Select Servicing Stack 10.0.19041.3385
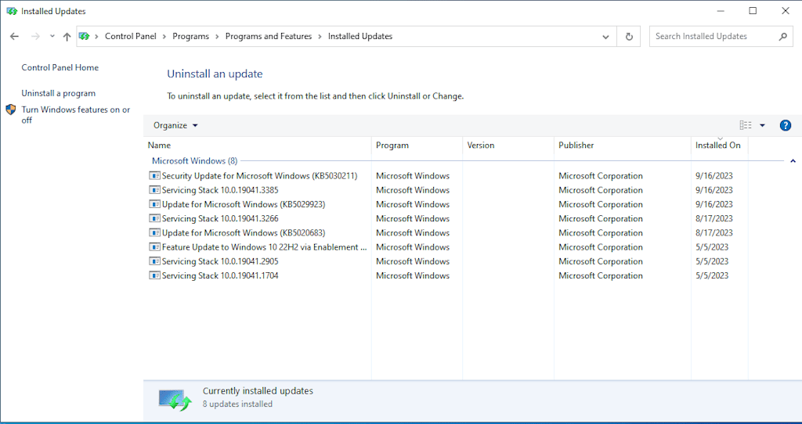802x424 pixels. coord(446,190)
